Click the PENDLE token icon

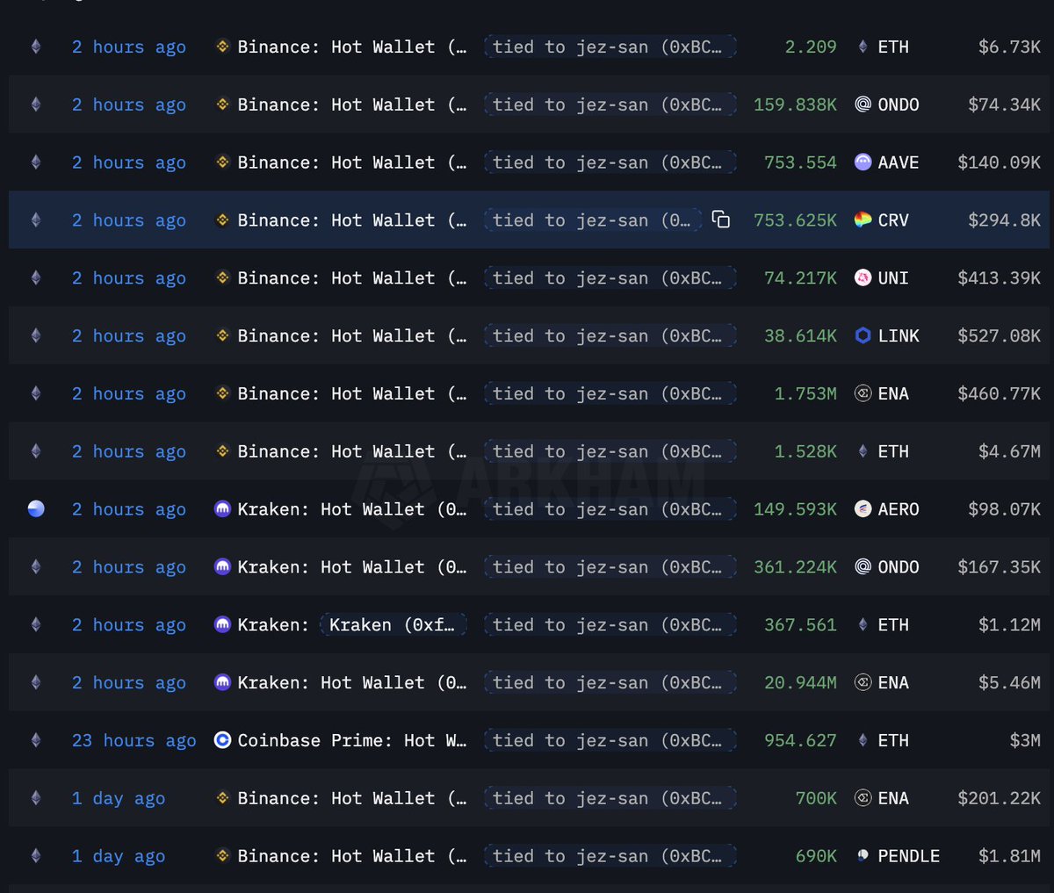863,856
